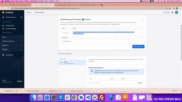
Task: Click Show all downloads
Action: pyautogui.click(x=175, y=91)
